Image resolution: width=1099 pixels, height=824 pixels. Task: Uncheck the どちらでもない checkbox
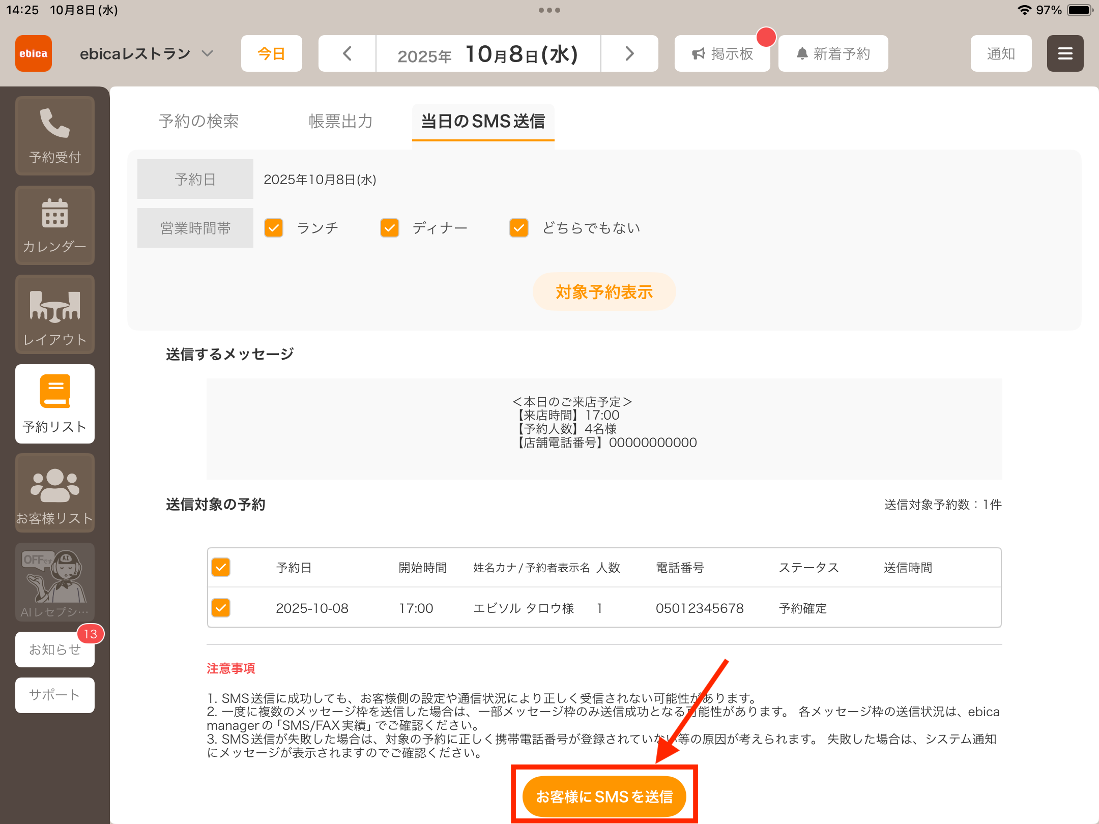click(x=519, y=228)
